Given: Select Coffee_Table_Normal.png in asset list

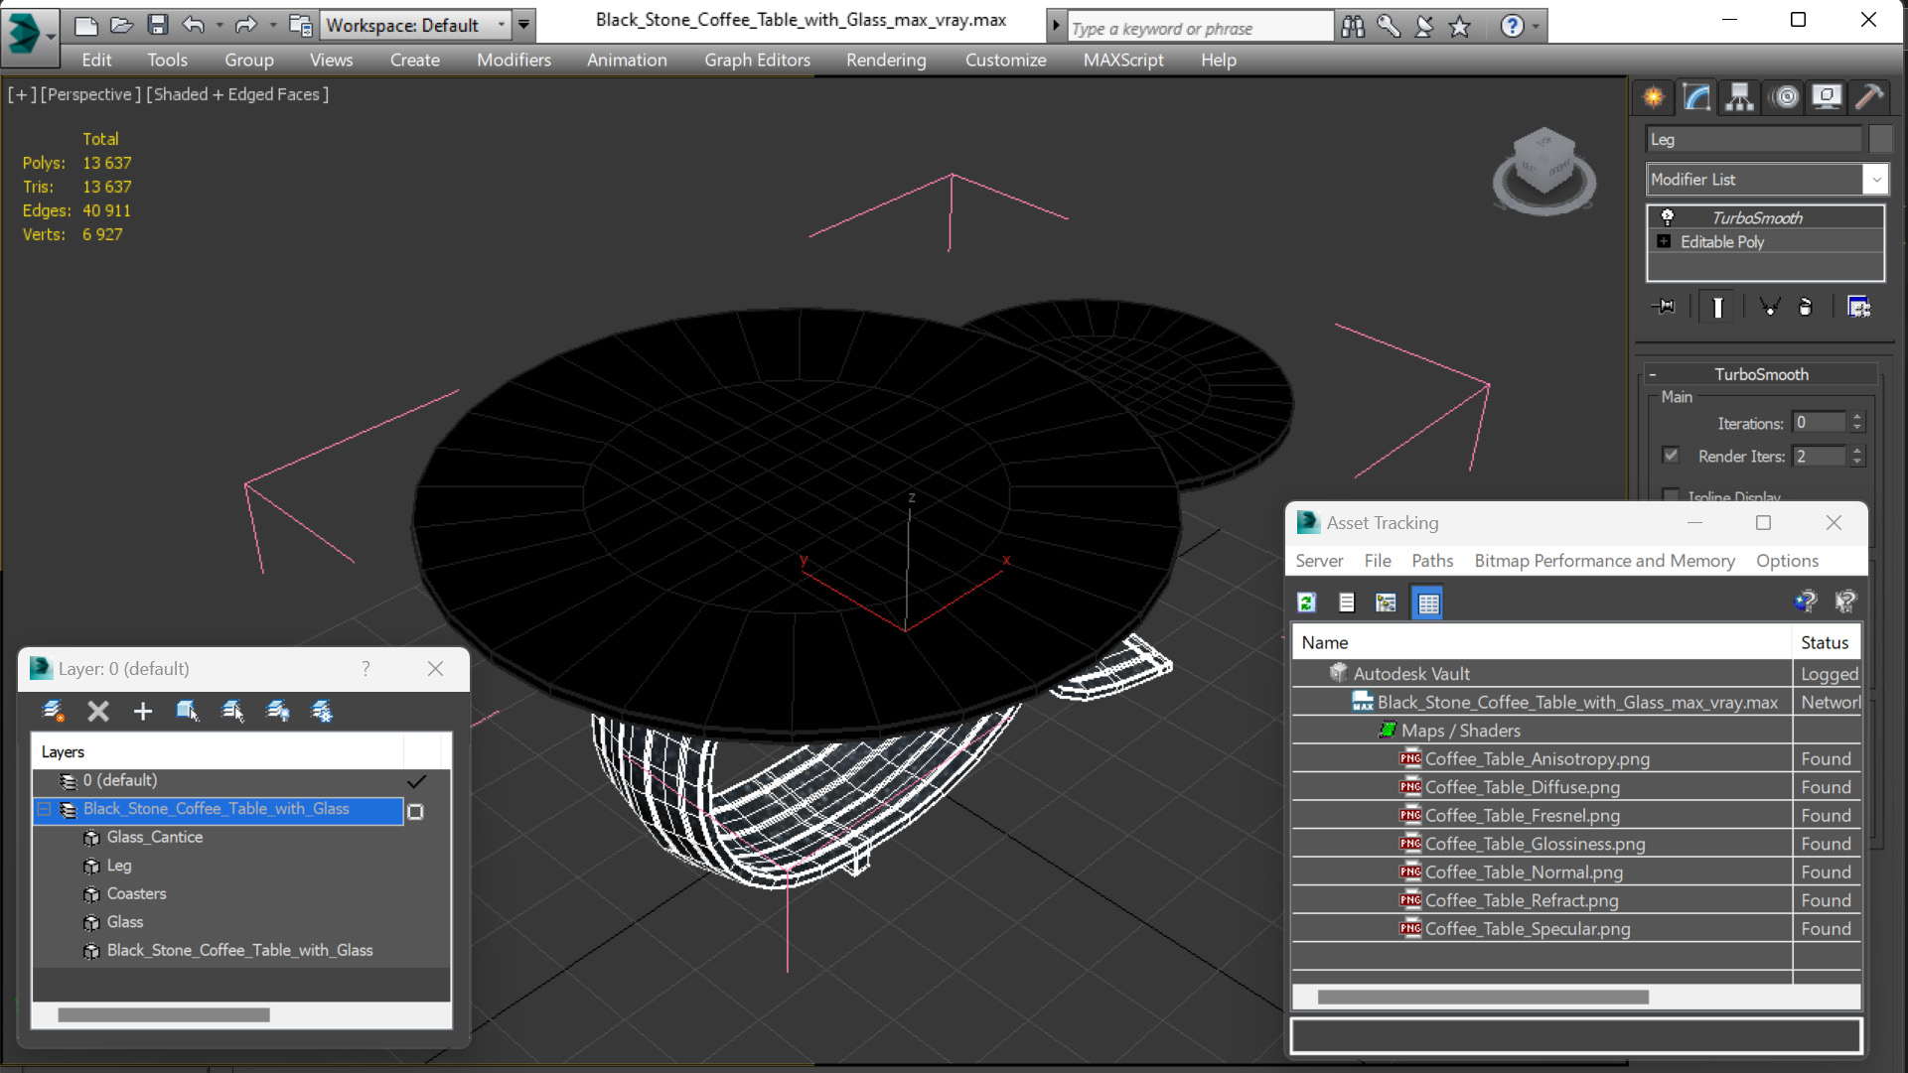Looking at the screenshot, I should tap(1523, 872).
